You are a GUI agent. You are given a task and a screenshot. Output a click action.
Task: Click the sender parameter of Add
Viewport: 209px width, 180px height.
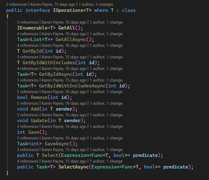(x=64, y=109)
